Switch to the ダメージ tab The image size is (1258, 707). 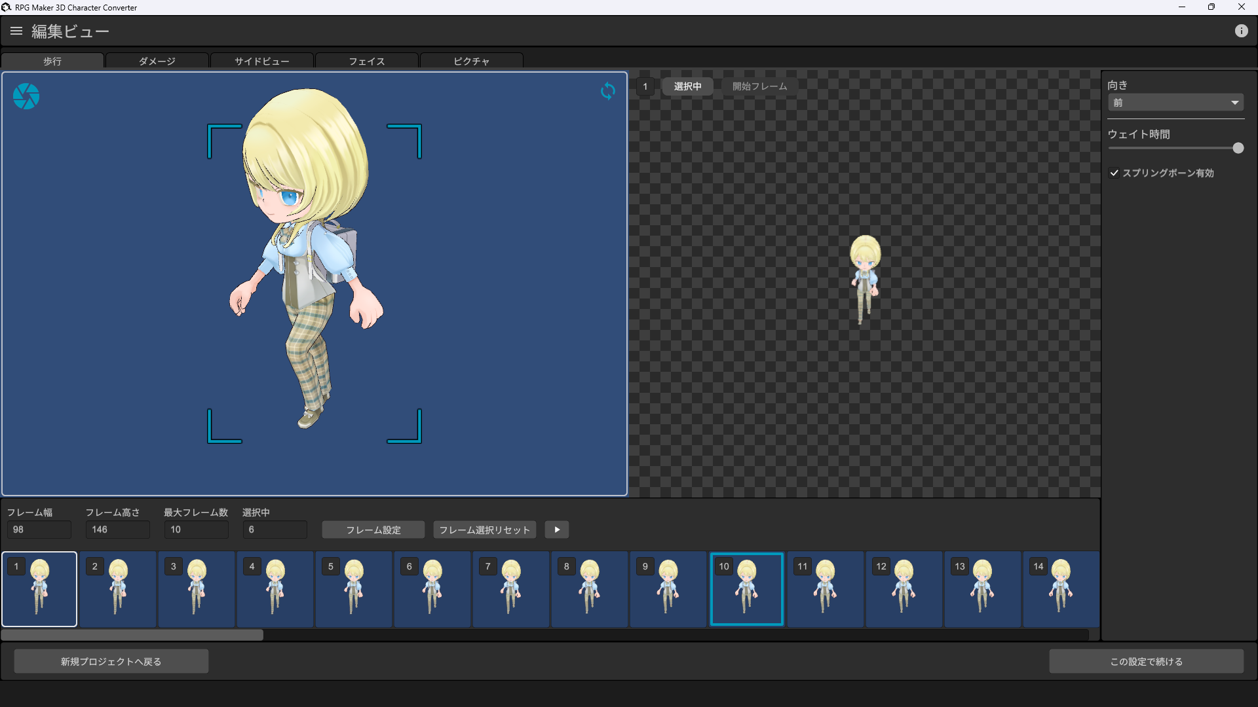[157, 61]
